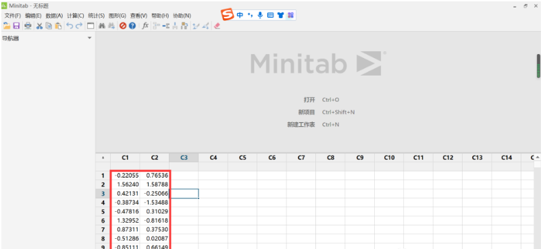Select column header C2
Image resolution: width=545 pixels, height=249 pixels.
coord(155,158)
